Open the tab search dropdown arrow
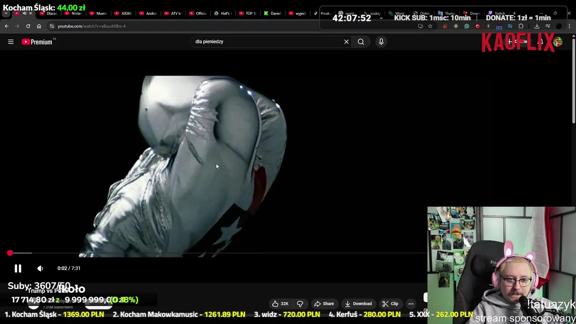This screenshot has width=576, height=324. 6,13
